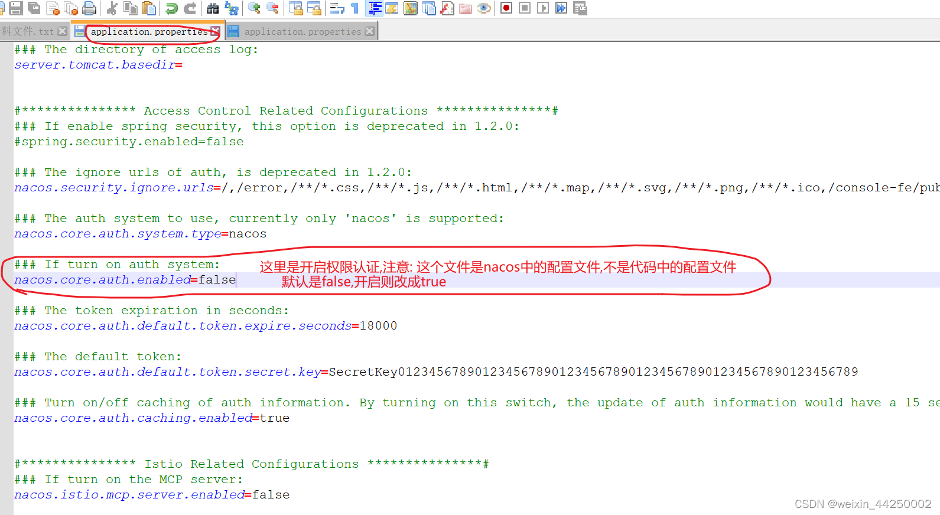Open the document list panel icon
940x515 pixels.
coord(428,8)
